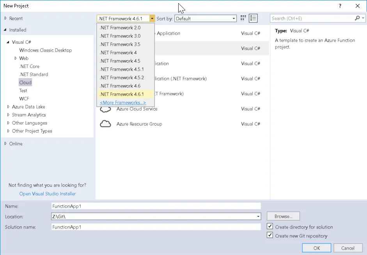Select Windows Classic Desktop category
The image size is (367, 255).
click(x=46, y=50)
